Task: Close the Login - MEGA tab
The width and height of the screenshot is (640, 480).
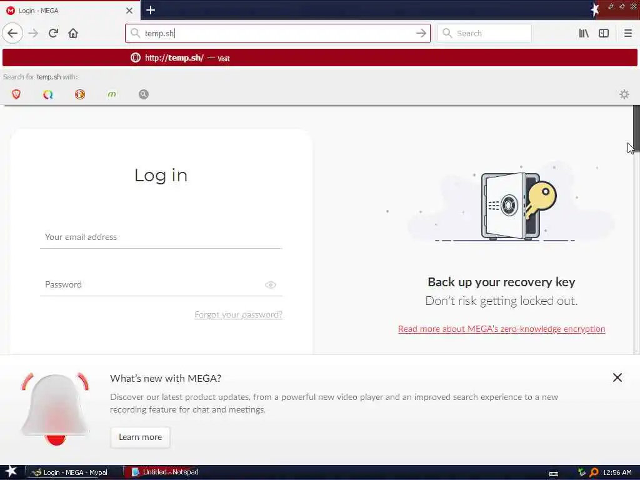Action: click(129, 11)
